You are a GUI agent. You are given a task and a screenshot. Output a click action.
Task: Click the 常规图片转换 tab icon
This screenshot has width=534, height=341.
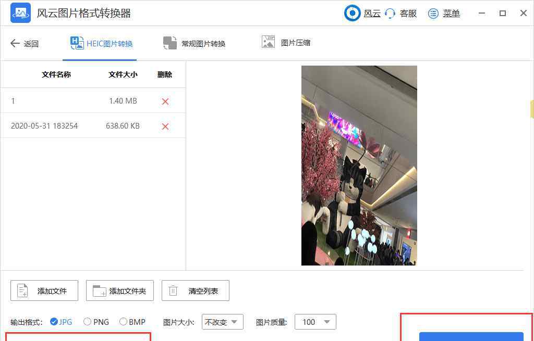[170, 43]
